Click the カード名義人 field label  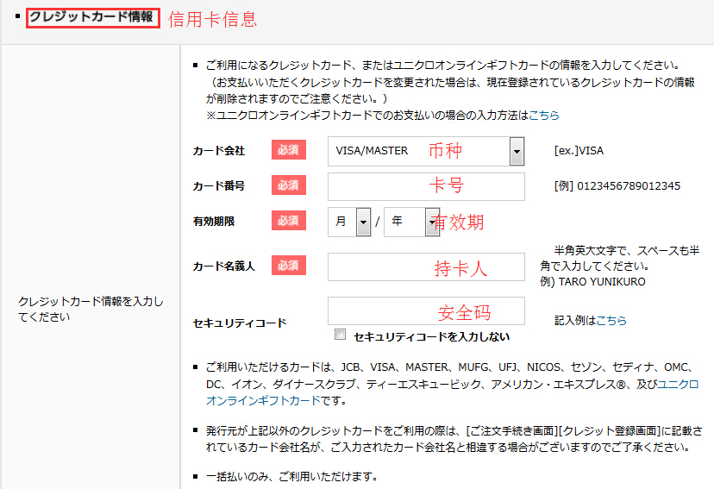tap(224, 266)
